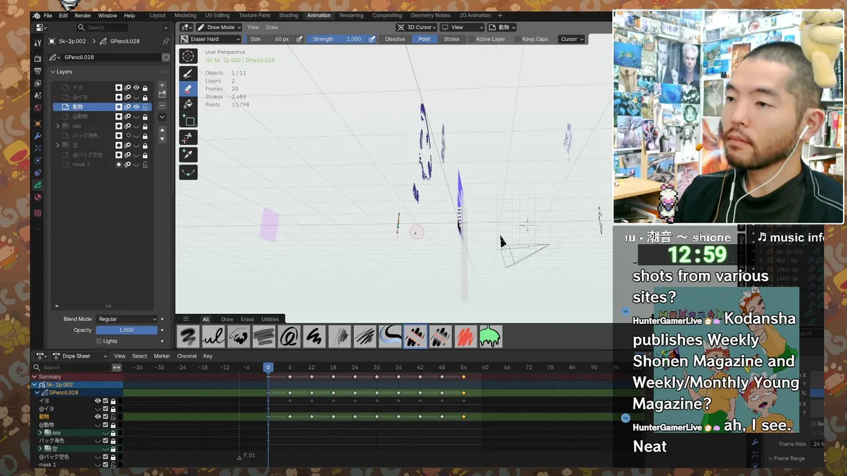Switch to the 2D Animation workspace tab
847x476 pixels.
[x=475, y=15]
